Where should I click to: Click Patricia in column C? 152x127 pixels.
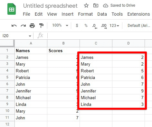click(x=96, y=77)
